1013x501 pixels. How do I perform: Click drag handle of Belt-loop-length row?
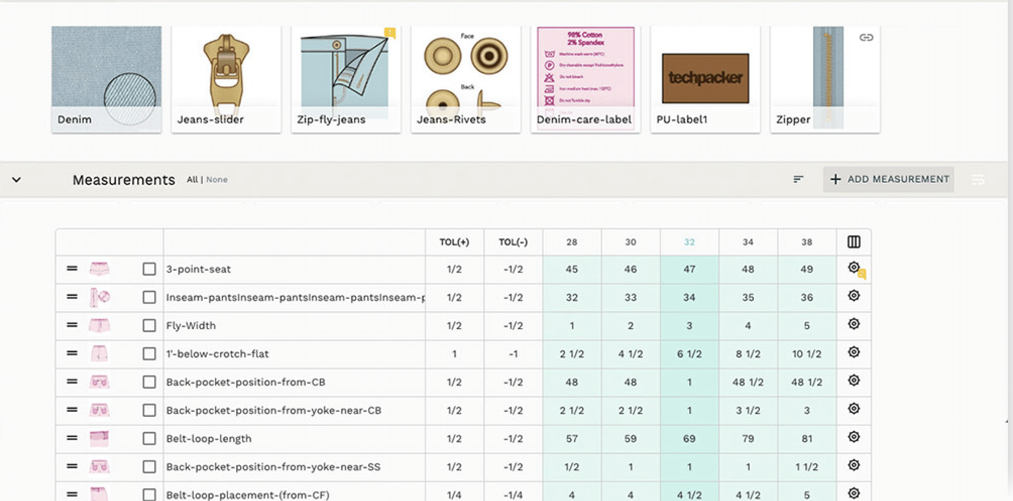[x=72, y=438]
